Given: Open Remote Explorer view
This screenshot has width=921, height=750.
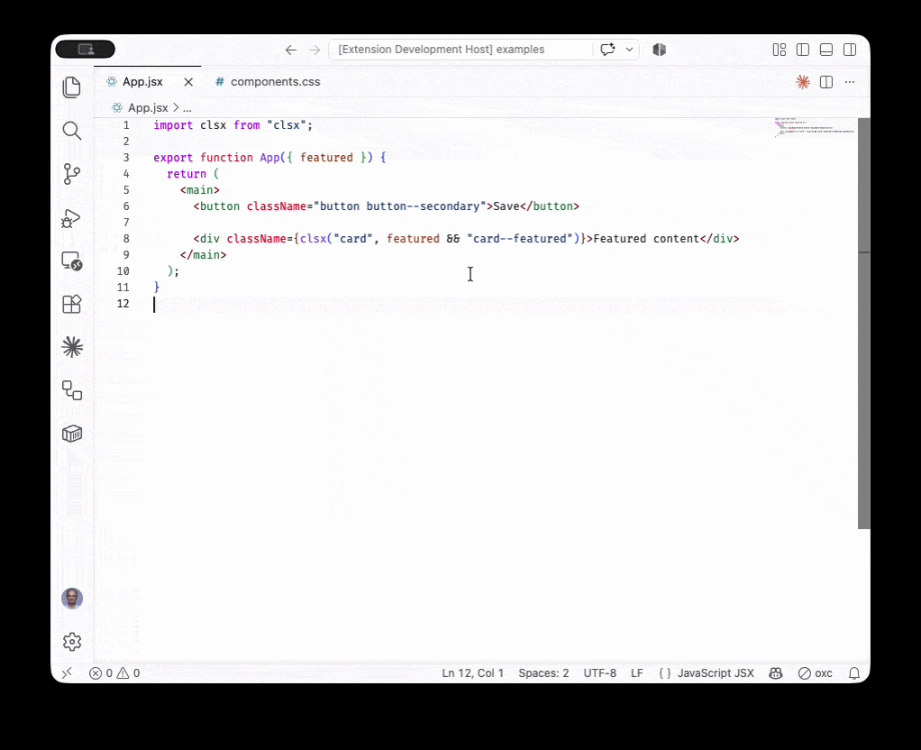Looking at the screenshot, I should tap(72, 261).
